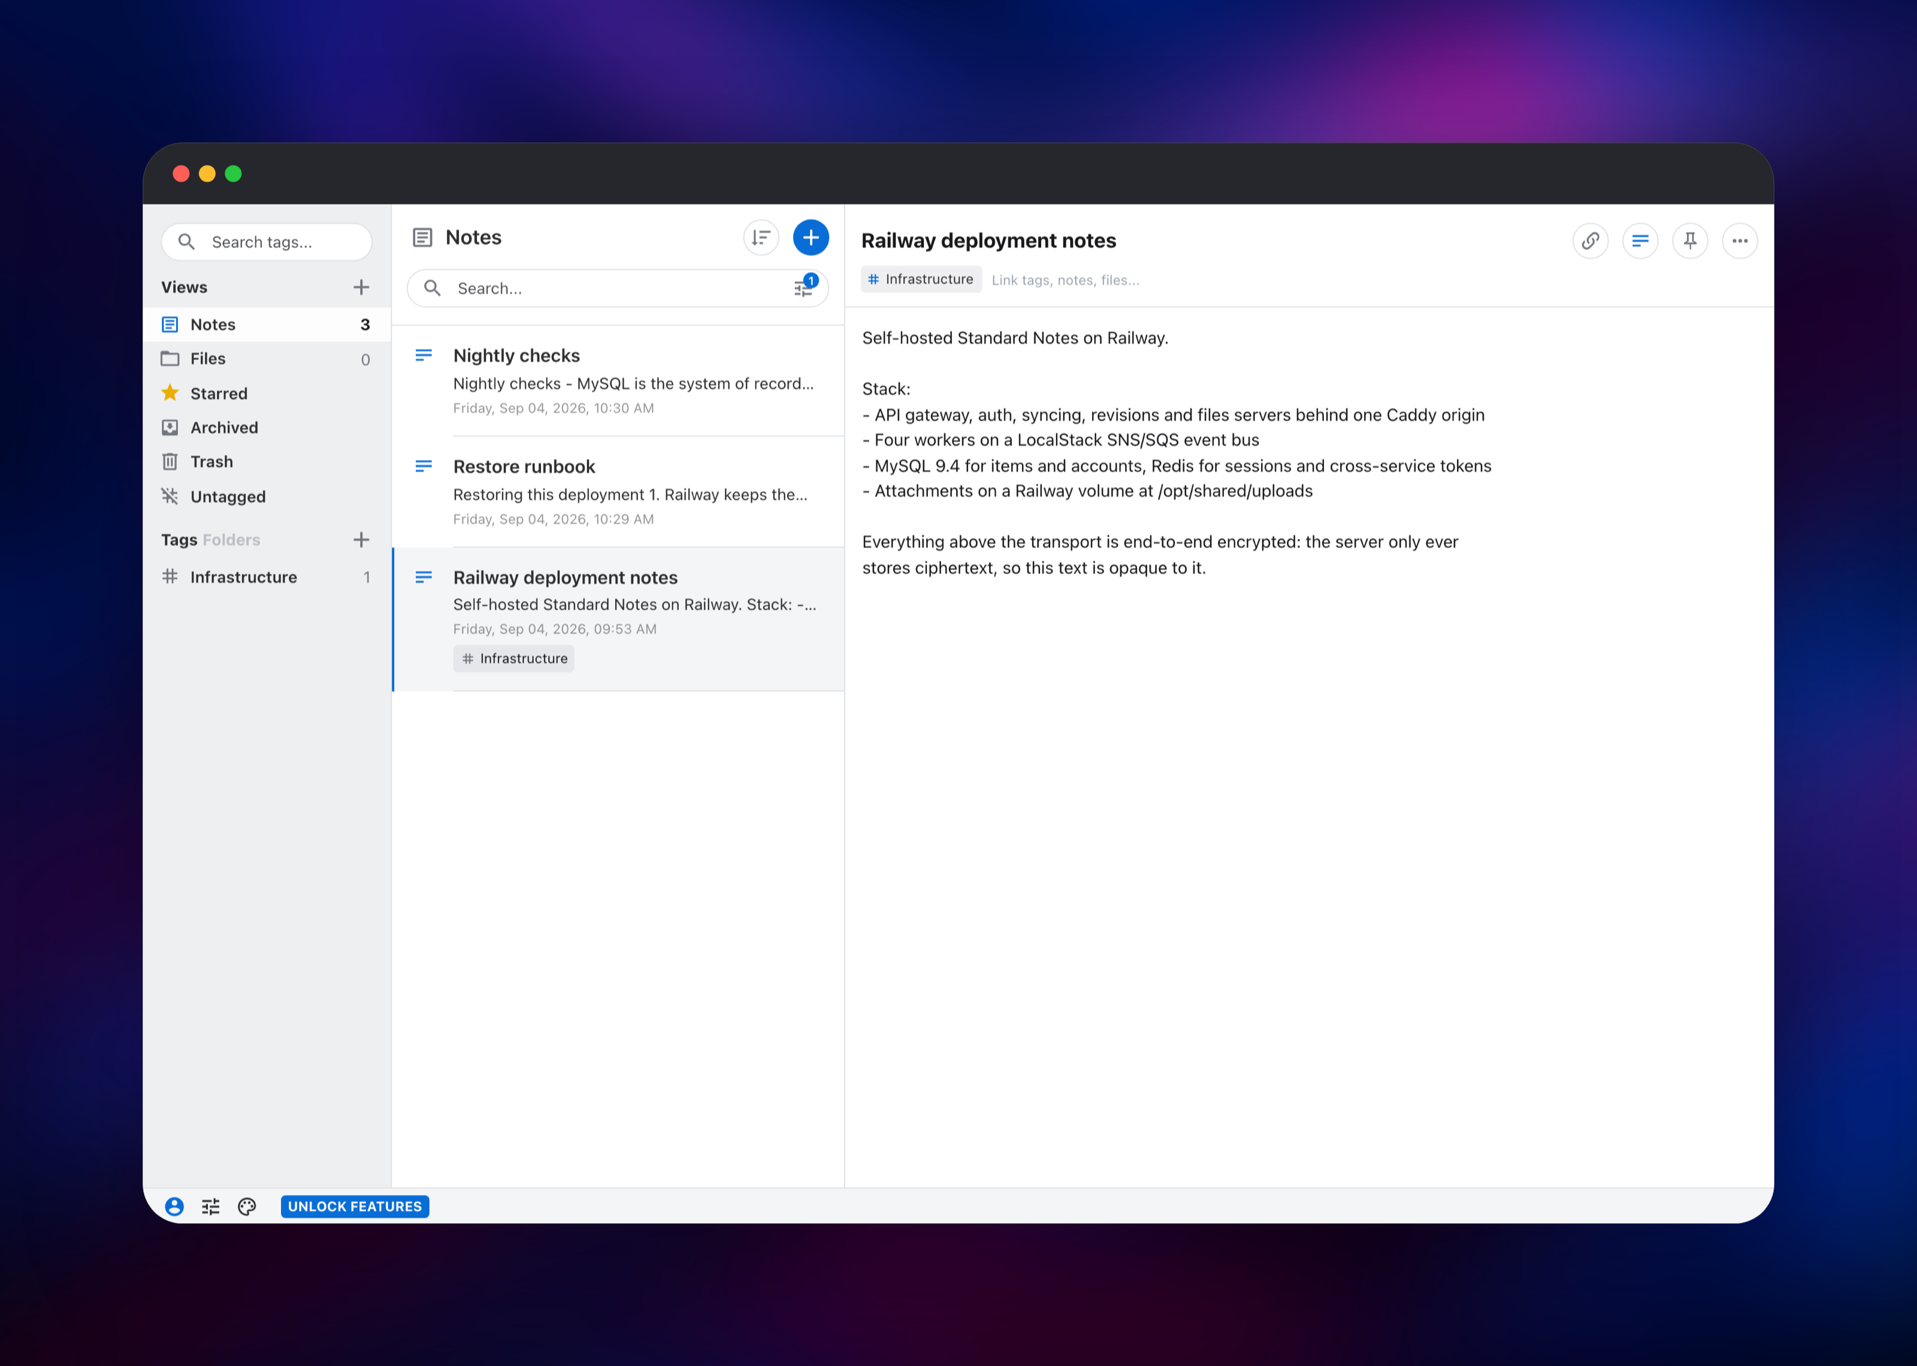The height and width of the screenshot is (1366, 1917).
Task: Change note type using the editor icon
Action: tap(1640, 241)
